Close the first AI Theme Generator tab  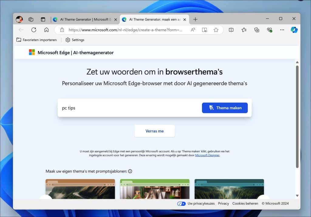point(116,20)
